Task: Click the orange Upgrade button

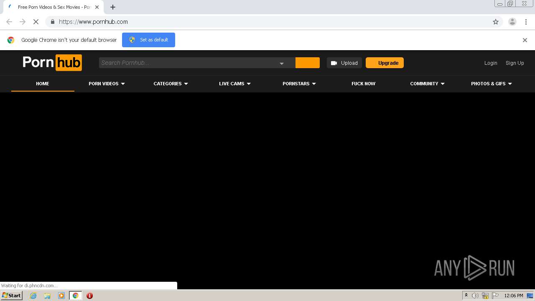Action: click(385, 63)
